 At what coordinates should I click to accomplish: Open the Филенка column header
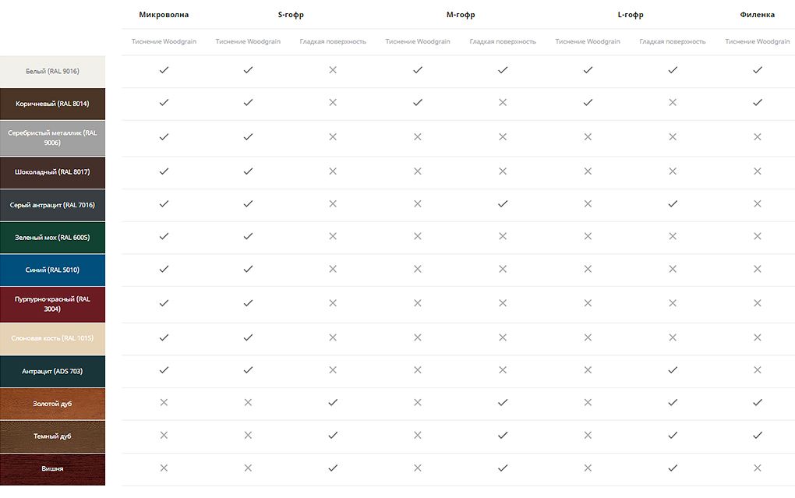click(x=757, y=15)
